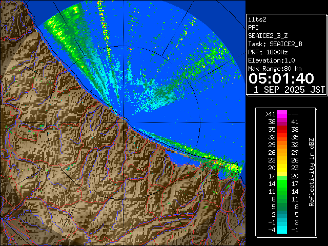328x246 pixels.
Task: Click the green 14-17 dBZ legend swatch
Action: click(282, 183)
